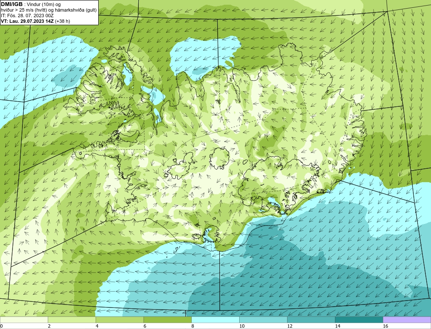
Task: Click the 'VT: Lau. 29.07.2023 14Z' valid time
Action: pos(28,21)
